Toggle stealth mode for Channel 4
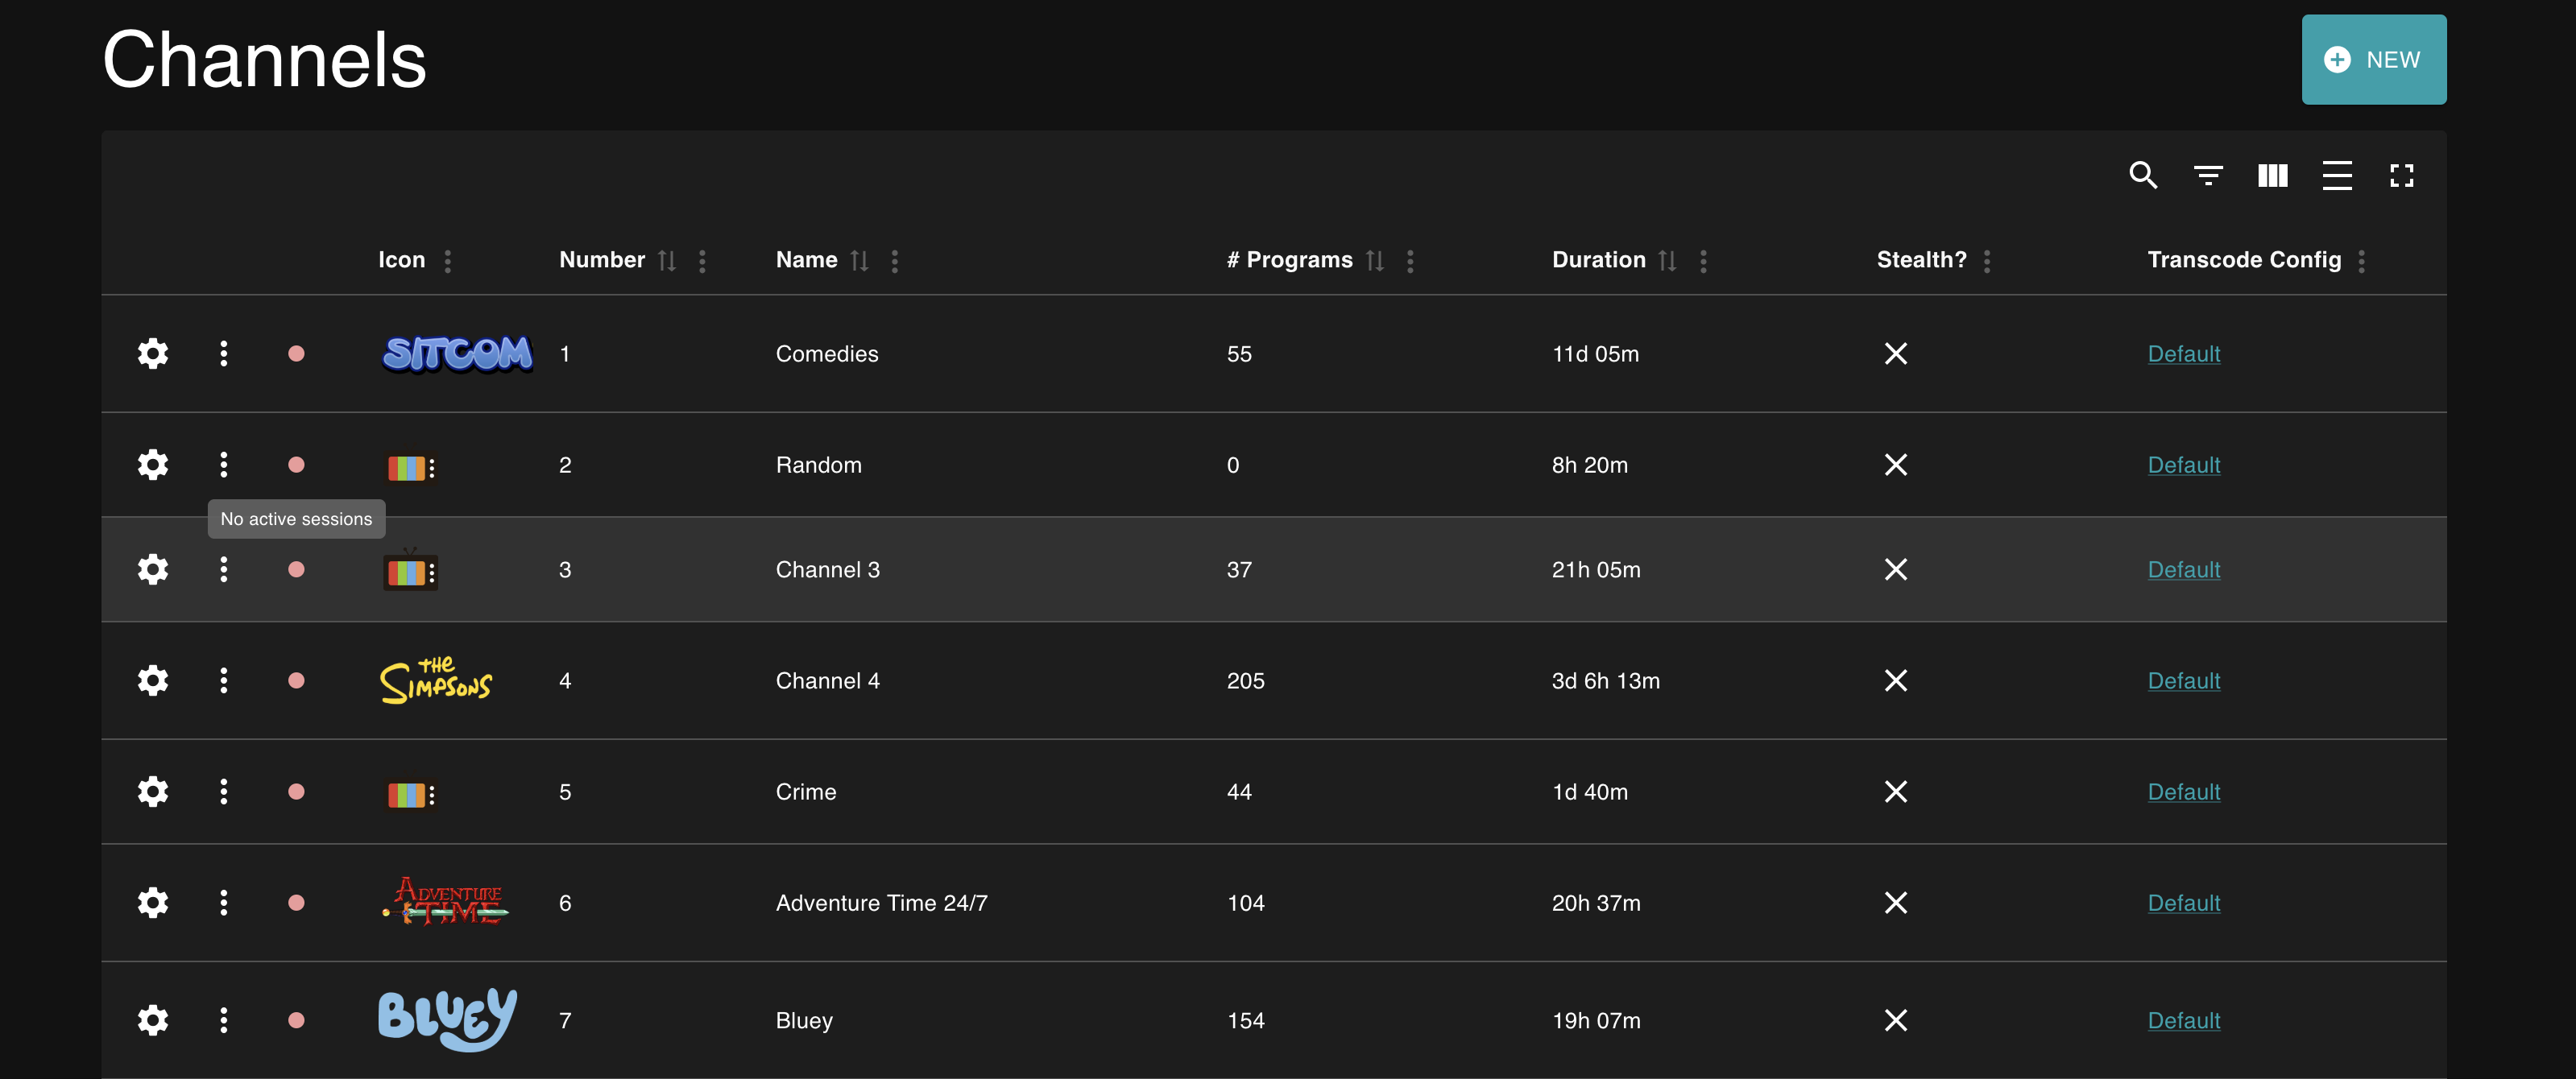2576x1079 pixels. pos(1896,680)
